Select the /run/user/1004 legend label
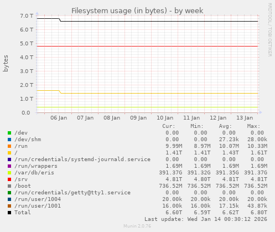Viewport: 275px width, 232px height. (38, 199)
